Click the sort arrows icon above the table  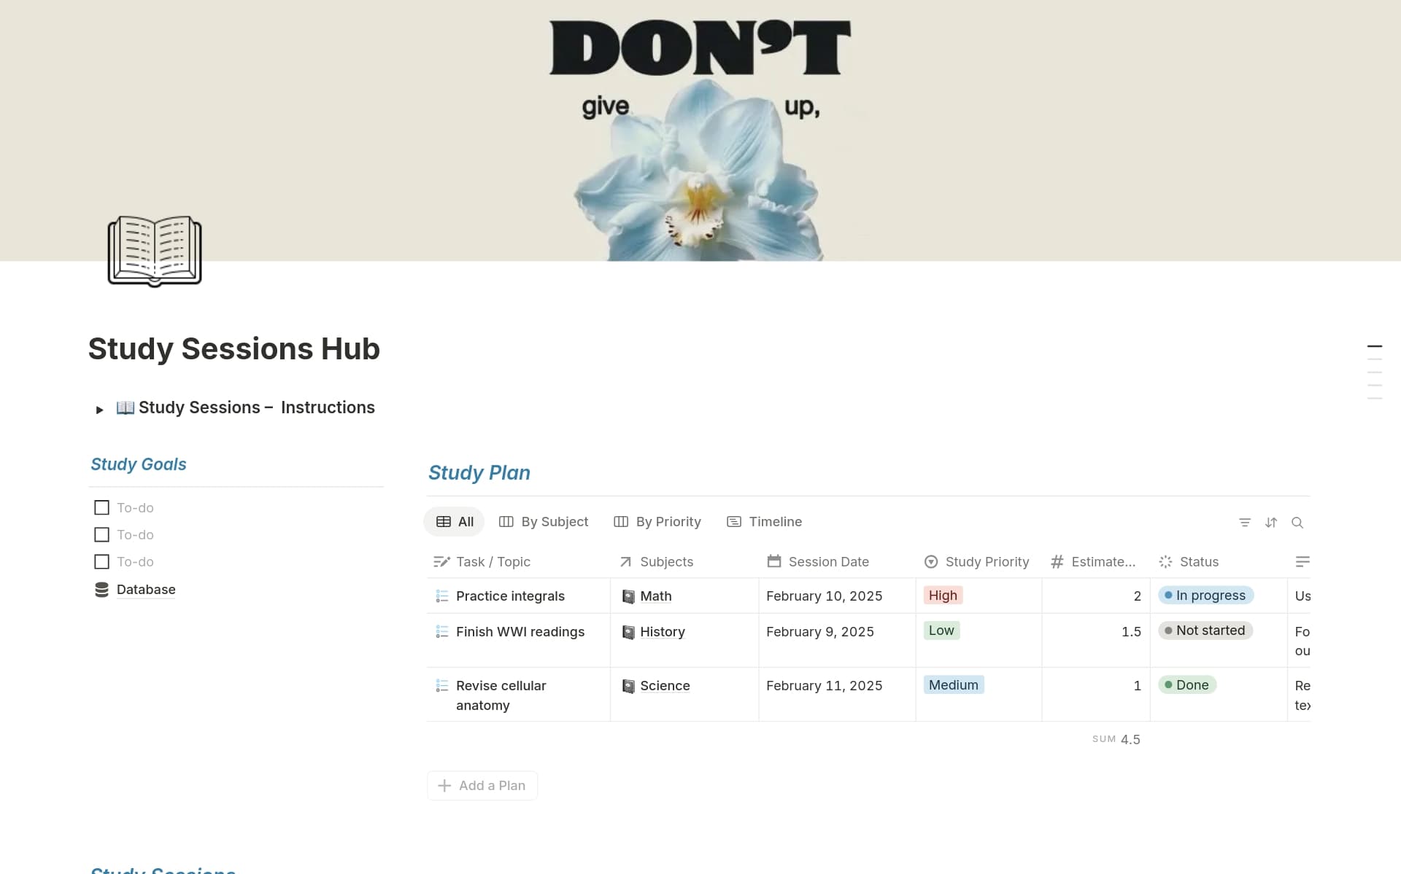[x=1271, y=523]
